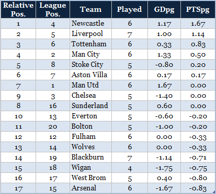Select the Sunderland team cell
This screenshot has width=216, height=194.
point(91,106)
